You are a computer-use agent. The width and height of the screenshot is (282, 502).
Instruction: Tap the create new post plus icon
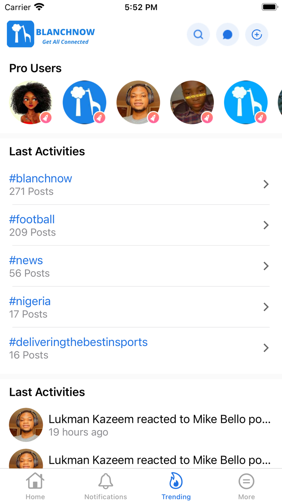[x=257, y=35]
